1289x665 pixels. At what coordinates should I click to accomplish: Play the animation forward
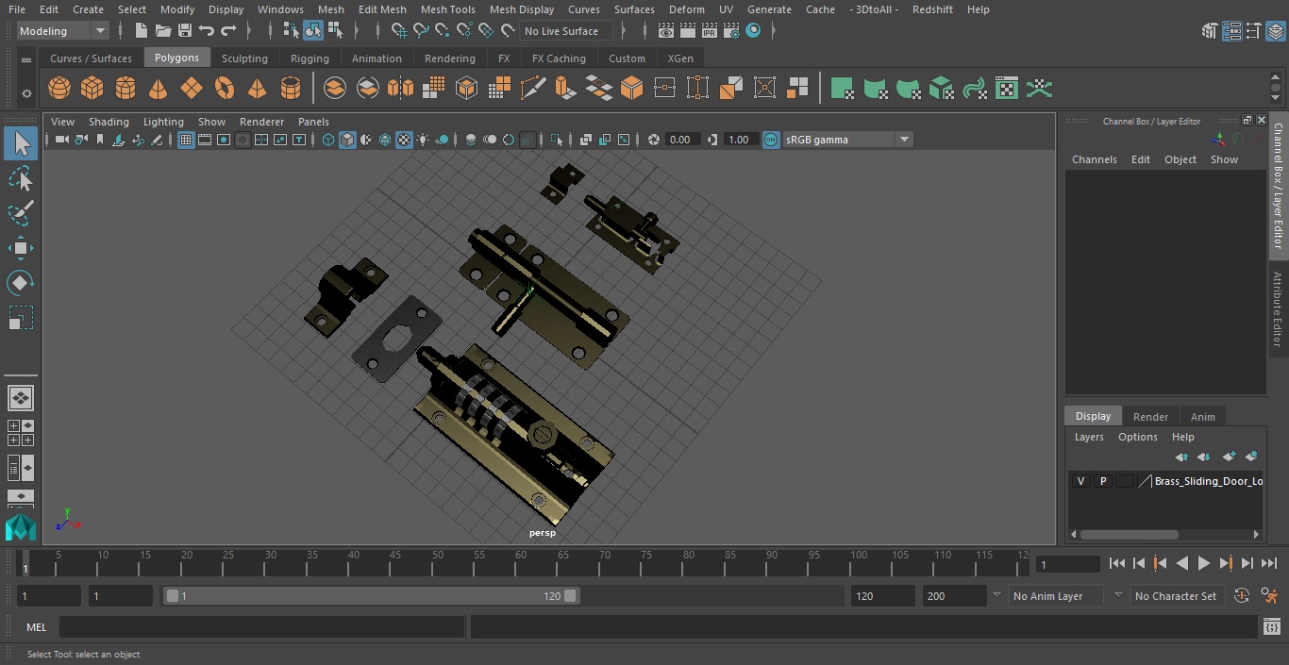(1204, 563)
